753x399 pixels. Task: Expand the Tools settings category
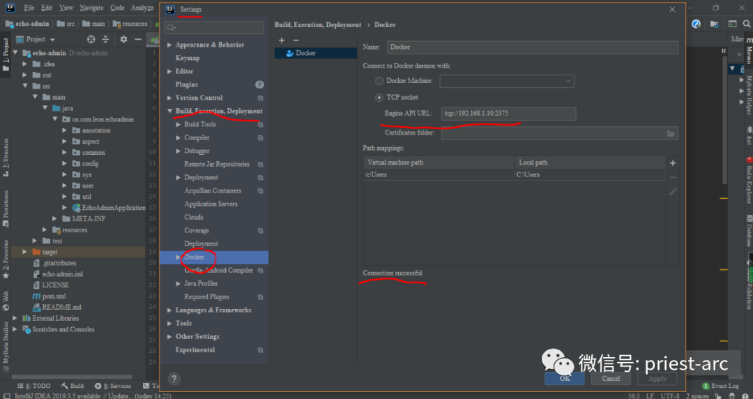coord(169,324)
